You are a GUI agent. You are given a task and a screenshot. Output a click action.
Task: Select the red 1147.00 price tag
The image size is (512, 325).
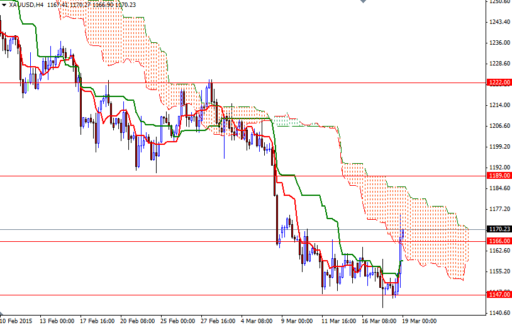click(499, 295)
